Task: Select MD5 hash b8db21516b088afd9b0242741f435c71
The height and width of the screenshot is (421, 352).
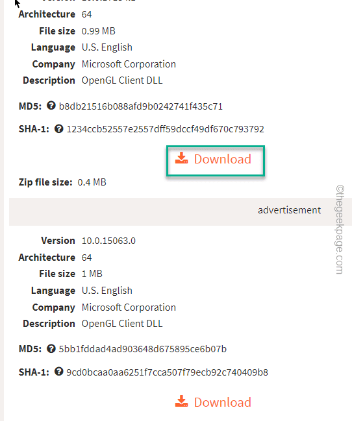Action: click(141, 106)
